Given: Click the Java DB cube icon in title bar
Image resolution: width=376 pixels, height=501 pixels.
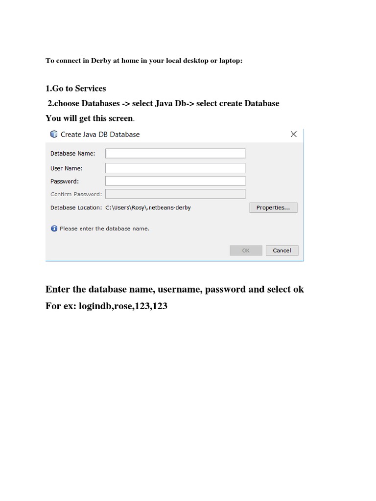Looking at the screenshot, I should [54, 134].
